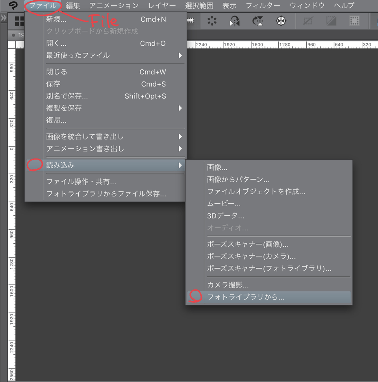Click the four-squares grid icon in command bar
This screenshot has width=378, height=382.
point(19,21)
